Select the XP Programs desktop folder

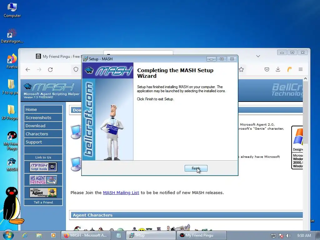[x=10, y=112]
